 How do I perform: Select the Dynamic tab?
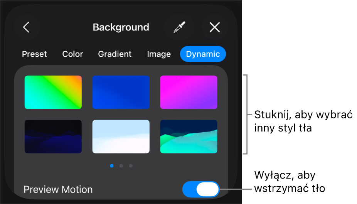pos(203,54)
